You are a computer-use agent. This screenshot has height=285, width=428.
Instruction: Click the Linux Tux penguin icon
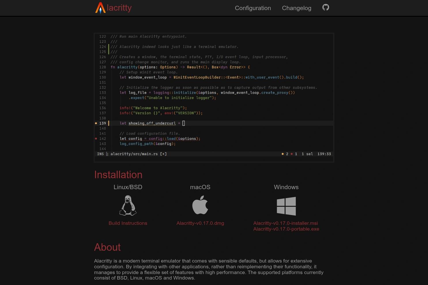tap(128, 206)
